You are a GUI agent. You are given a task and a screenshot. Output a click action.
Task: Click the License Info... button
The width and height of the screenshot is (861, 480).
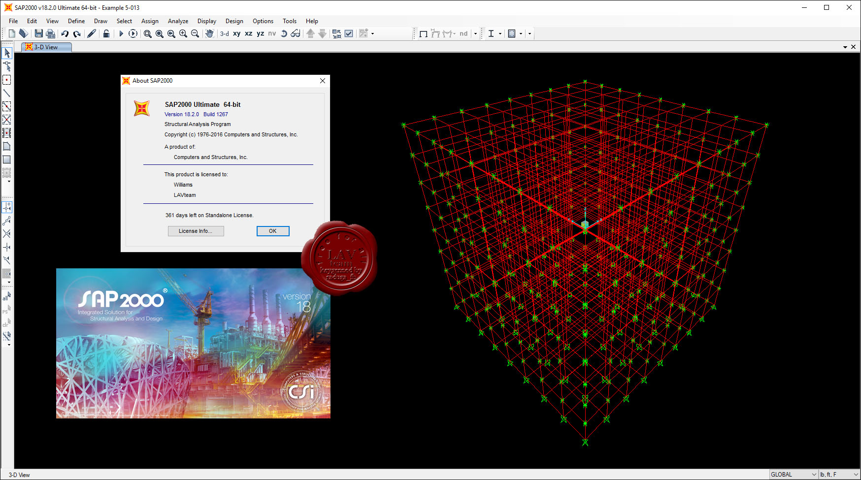[196, 231]
